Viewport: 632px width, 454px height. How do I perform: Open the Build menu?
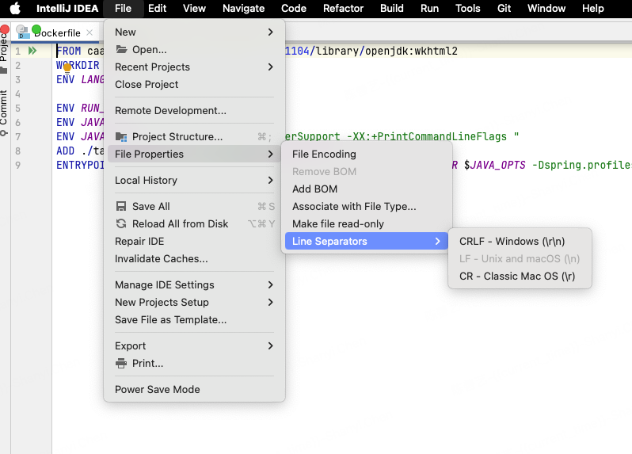[392, 8]
